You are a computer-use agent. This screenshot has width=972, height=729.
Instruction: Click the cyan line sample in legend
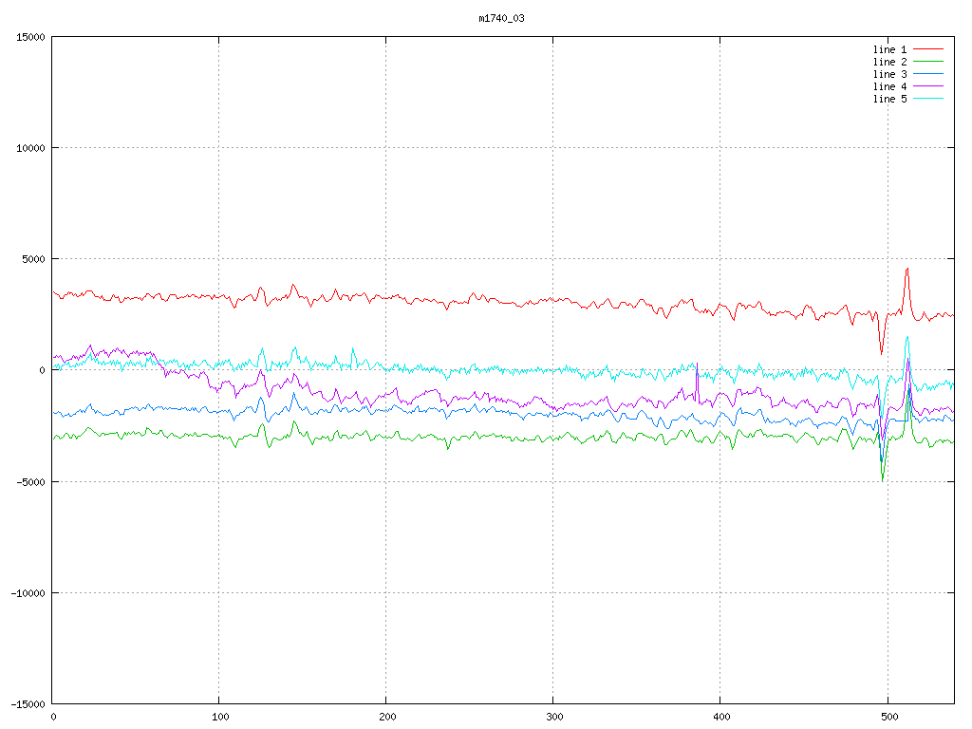click(x=929, y=98)
